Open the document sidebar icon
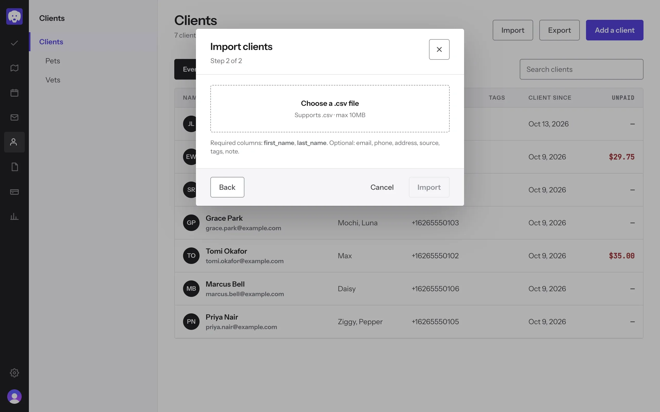Image resolution: width=660 pixels, height=412 pixels. click(x=14, y=167)
